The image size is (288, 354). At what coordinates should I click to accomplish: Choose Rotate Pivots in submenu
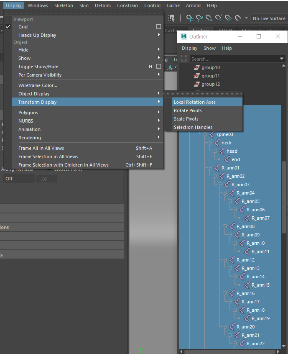tap(207, 110)
